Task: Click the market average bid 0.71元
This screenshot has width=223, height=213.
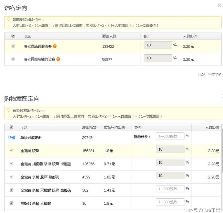Action: coord(109,164)
